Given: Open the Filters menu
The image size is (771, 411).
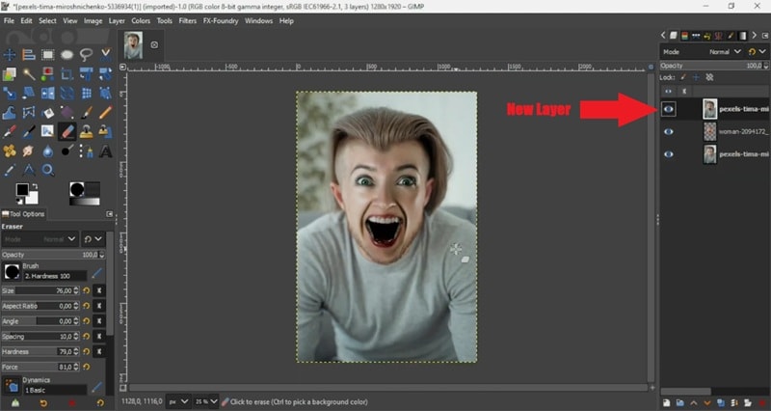Looking at the screenshot, I should click(187, 20).
